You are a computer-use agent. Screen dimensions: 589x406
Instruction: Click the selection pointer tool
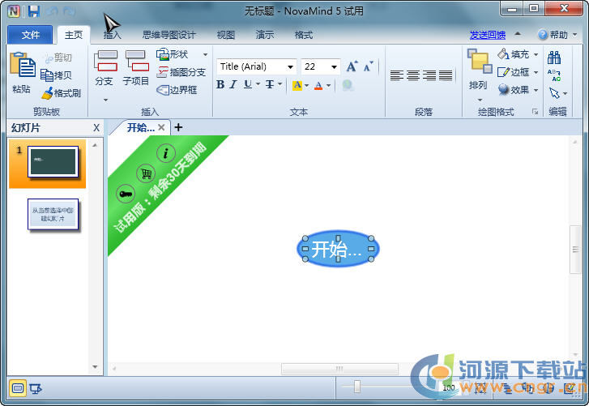pyautogui.click(x=554, y=92)
